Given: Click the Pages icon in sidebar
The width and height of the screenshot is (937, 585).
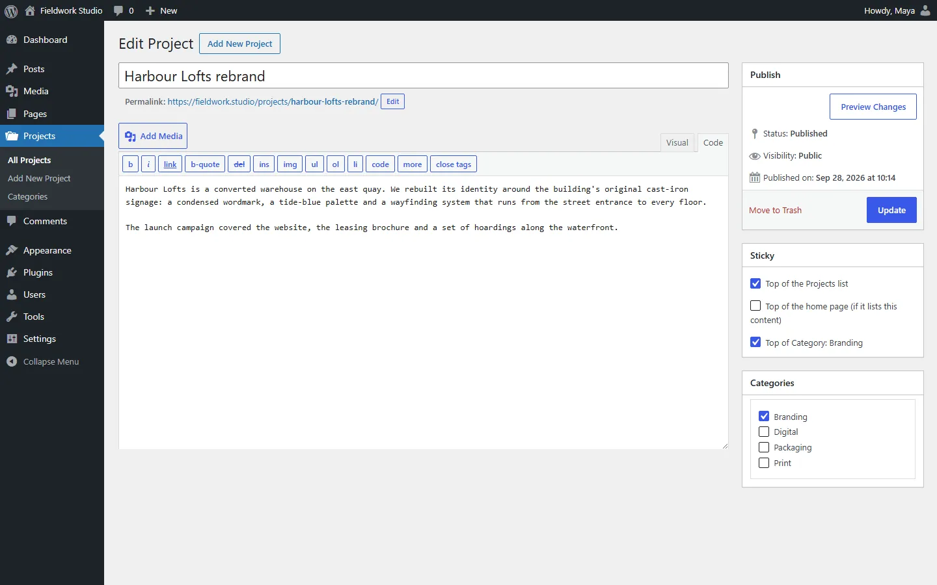Looking at the screenshot, I should coord(12,114).
